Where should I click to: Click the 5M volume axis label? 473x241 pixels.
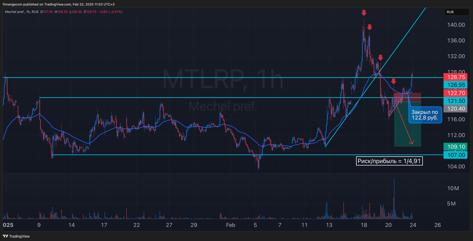tap(451, 204)
